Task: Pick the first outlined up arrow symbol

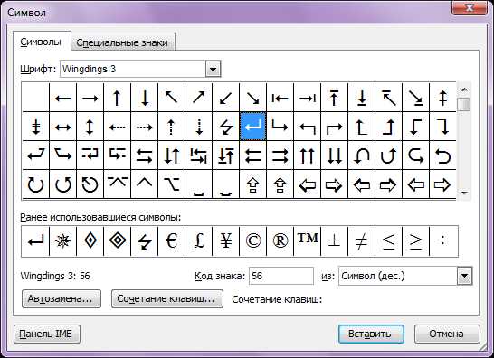Action: coord(253,184)
